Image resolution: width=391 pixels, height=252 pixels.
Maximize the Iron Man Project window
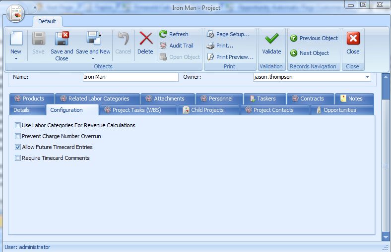point(363,5)
